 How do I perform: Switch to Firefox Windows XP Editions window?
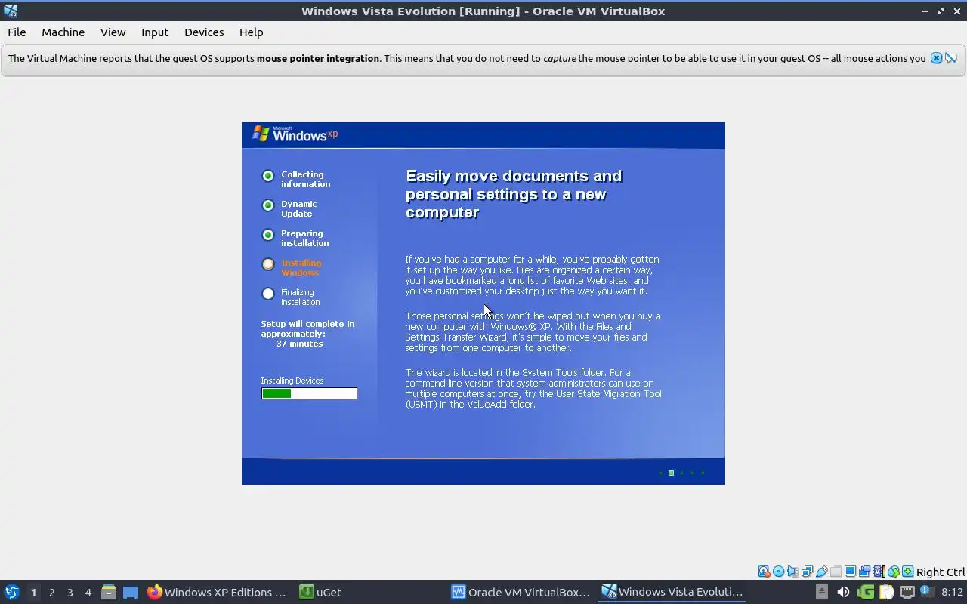[217, 592]
